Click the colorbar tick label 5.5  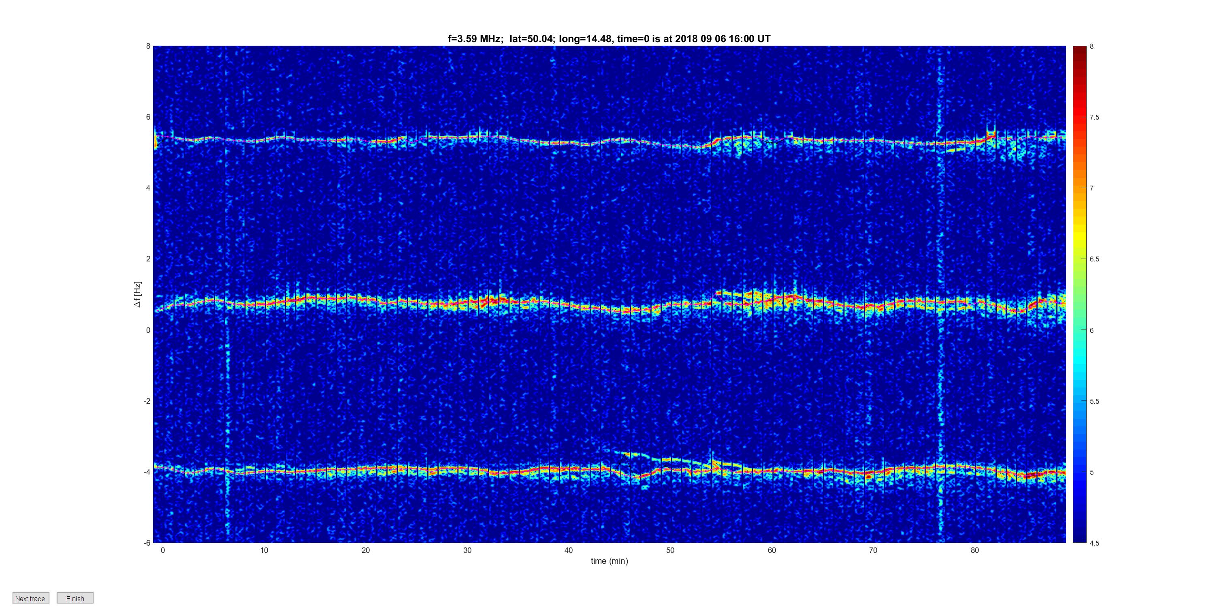point(1094,401)
